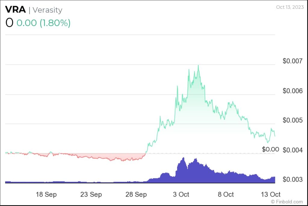Select the 8 Oct date marker
Viewport: 308px width, 206px height.
(x=226, y=194)
